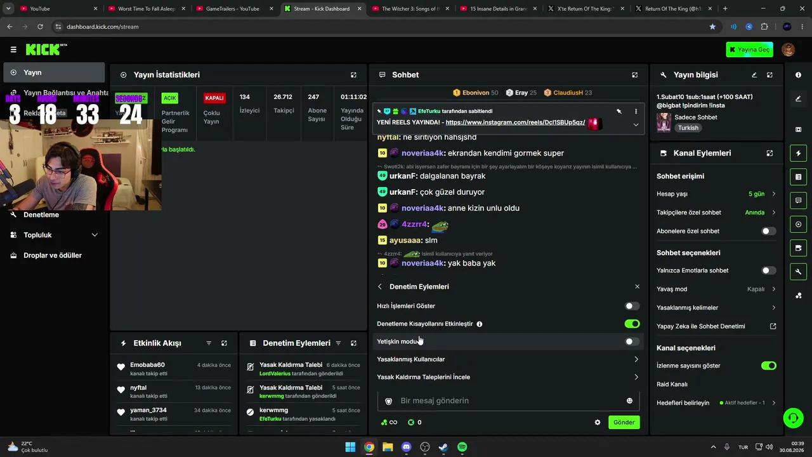
Task: Open chat settings gear icon
Action: pos(597,422)
